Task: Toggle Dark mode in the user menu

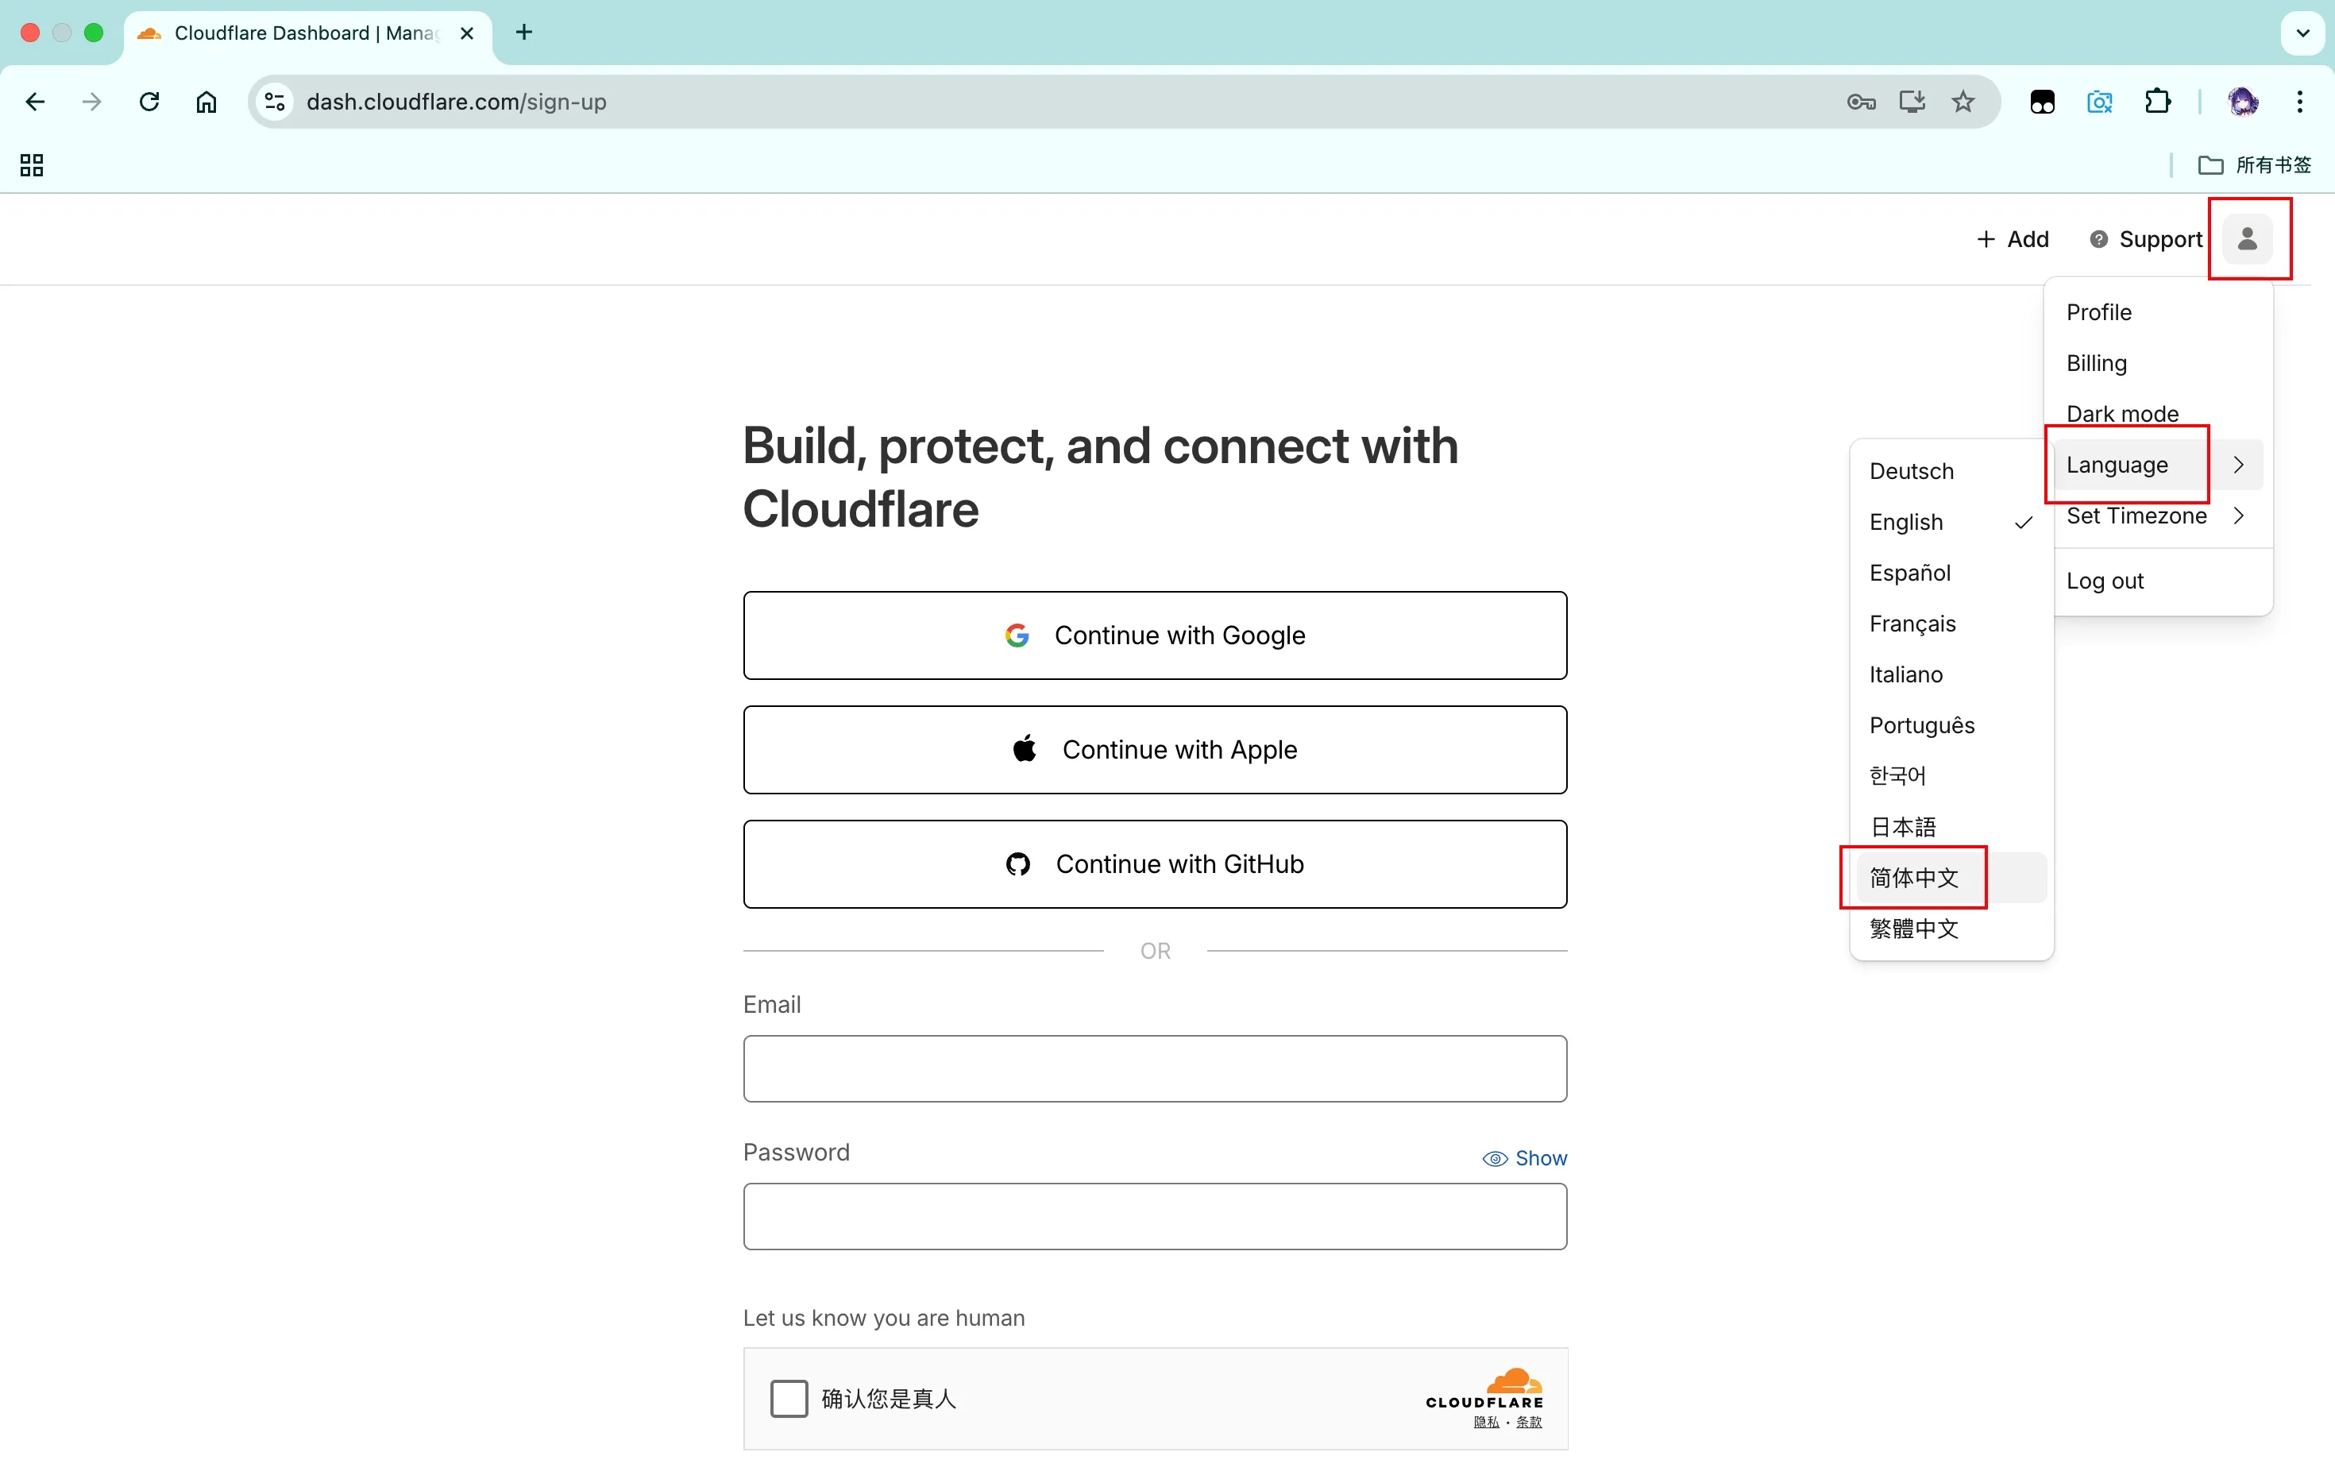Action: point(2121,413)
